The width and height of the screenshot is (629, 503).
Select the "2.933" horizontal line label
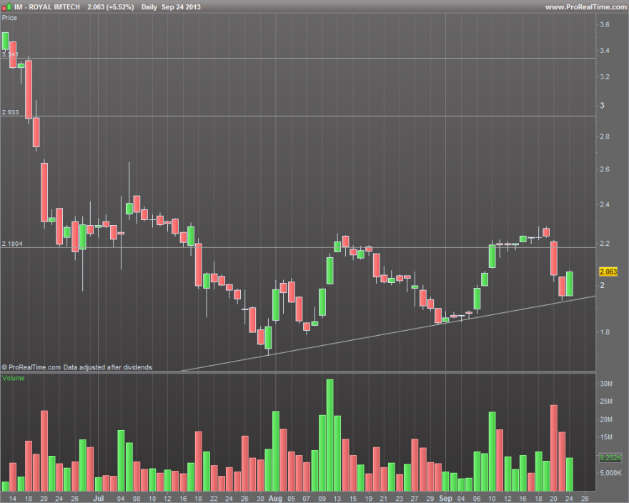point(10,112)
